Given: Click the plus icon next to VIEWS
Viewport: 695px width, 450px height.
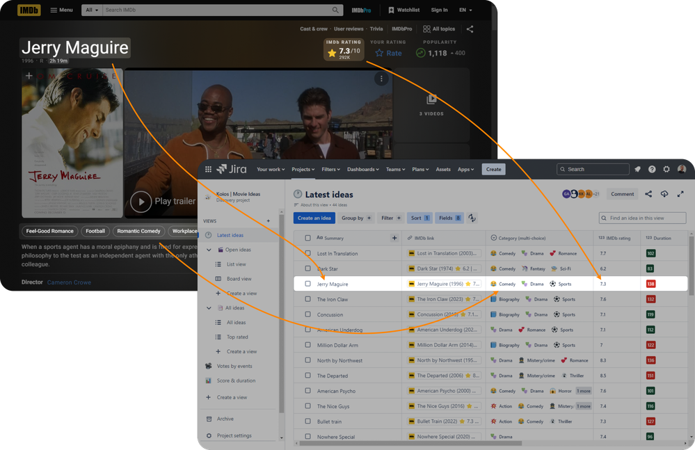Looking at the screenshot, I should click(268, 221).
